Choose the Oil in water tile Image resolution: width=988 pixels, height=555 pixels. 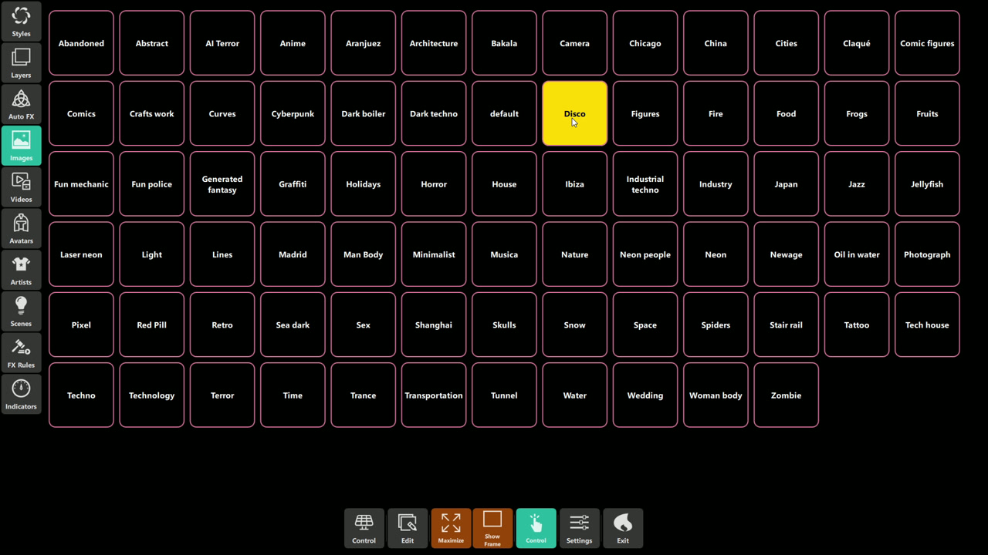[x=857, y=254]
